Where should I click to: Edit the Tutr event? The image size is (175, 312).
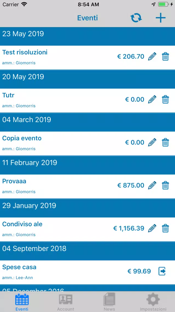tap(152, 99)
